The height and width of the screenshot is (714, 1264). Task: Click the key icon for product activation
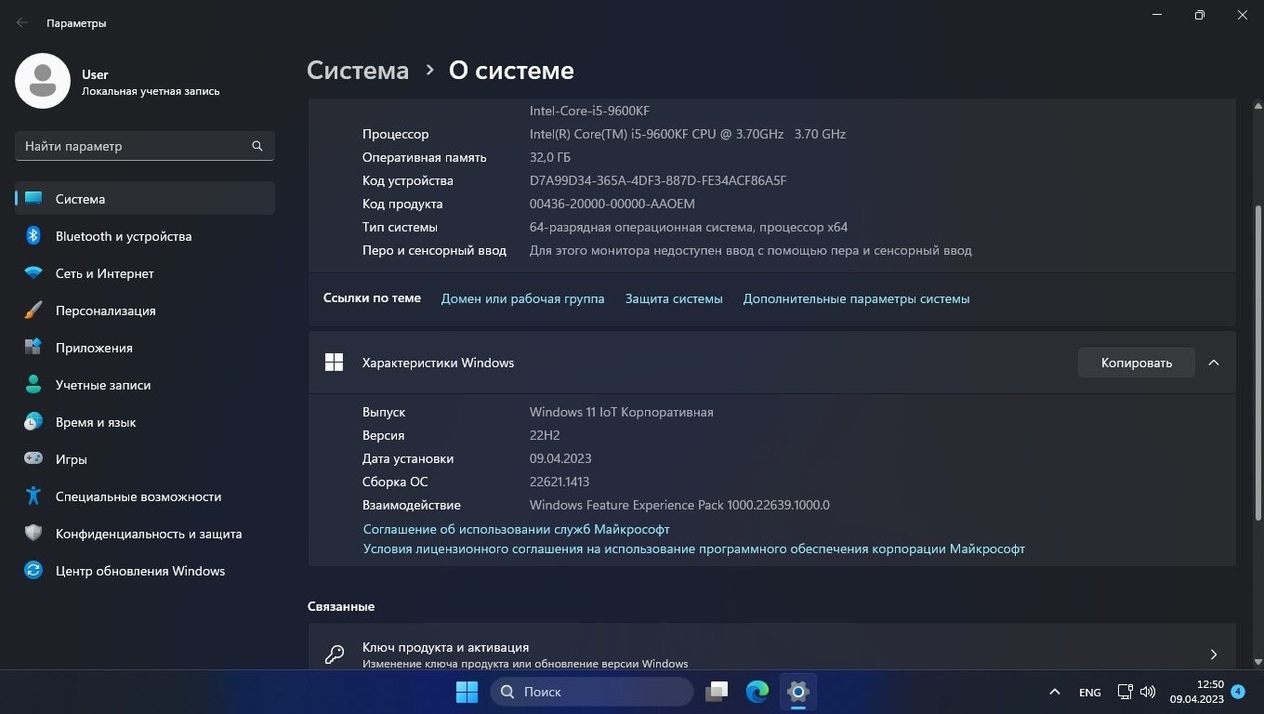(335, 654)
